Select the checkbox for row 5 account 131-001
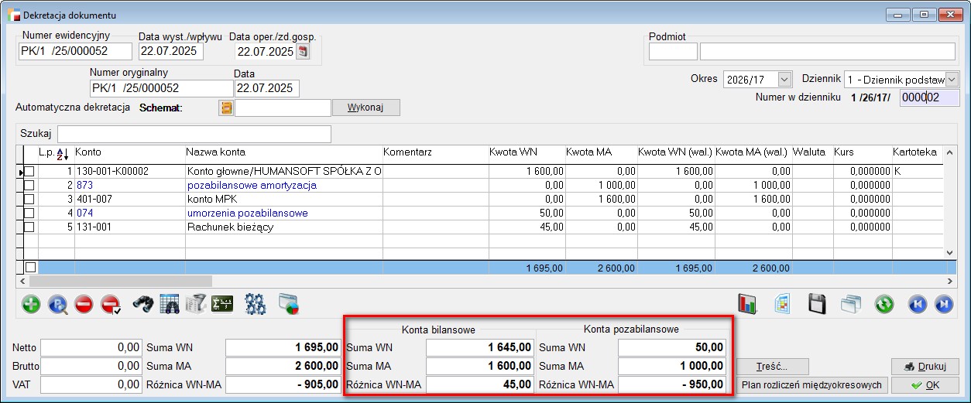 click(29, 227)
